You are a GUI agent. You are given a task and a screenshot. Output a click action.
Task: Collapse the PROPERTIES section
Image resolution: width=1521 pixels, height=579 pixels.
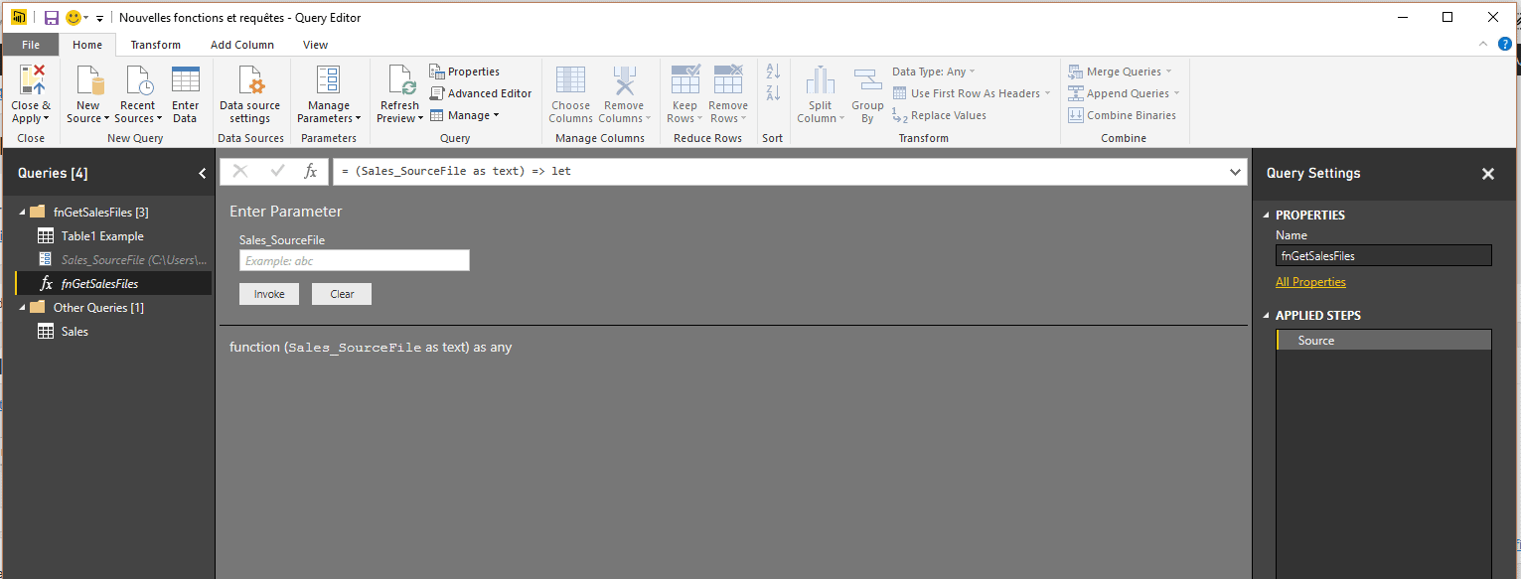(1266, 216)
